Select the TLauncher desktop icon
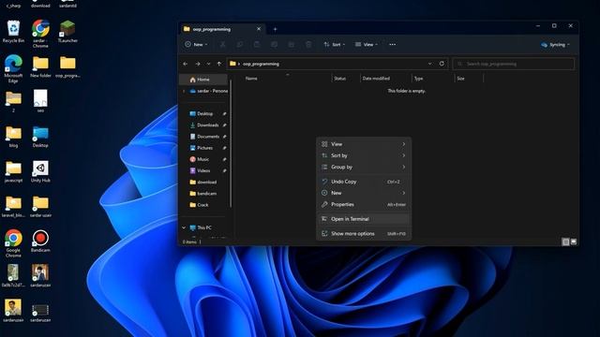600x337 pixels. 67,31
